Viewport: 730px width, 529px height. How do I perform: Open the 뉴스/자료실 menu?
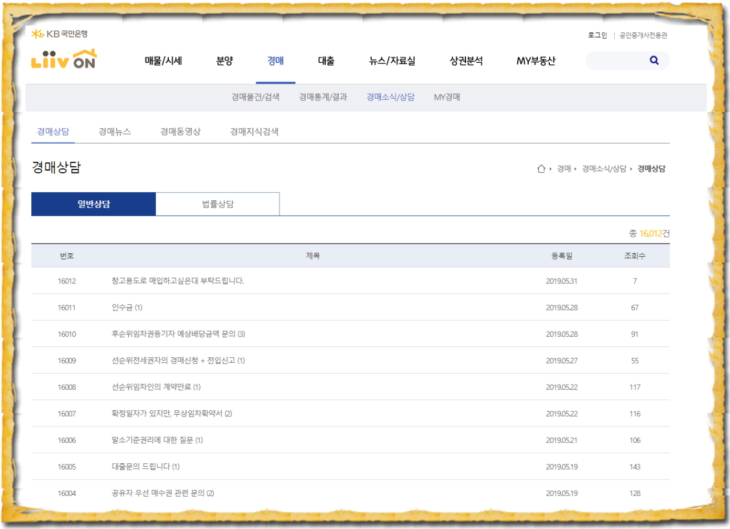(x=392, y=61)
